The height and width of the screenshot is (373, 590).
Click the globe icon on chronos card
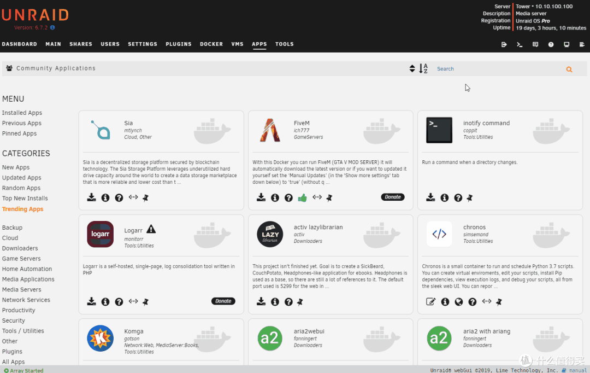click(x=459, y=301)
